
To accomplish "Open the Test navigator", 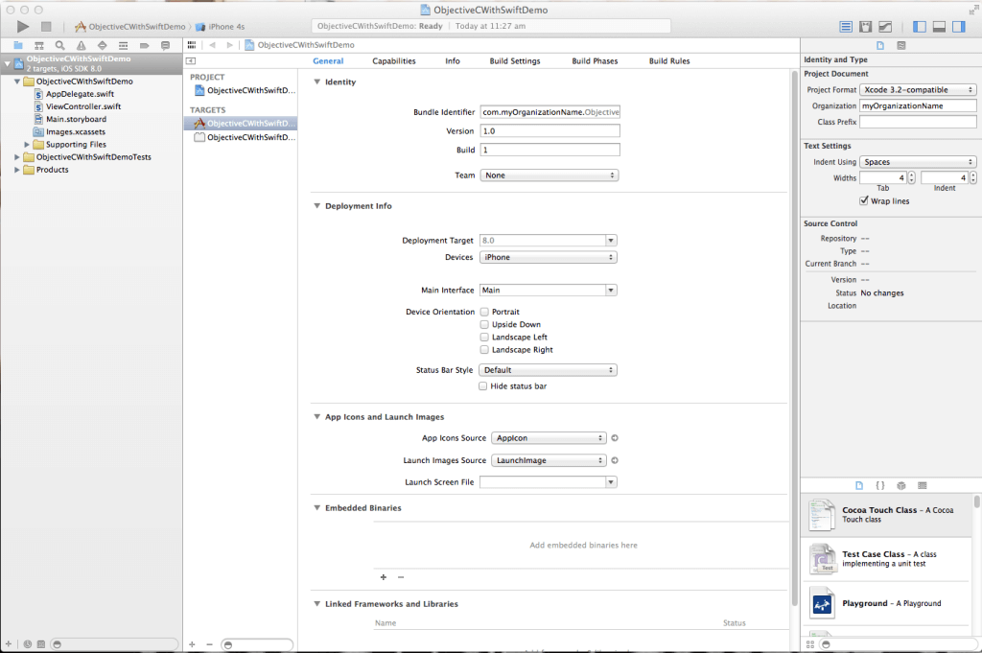I will tap(102, 45).
